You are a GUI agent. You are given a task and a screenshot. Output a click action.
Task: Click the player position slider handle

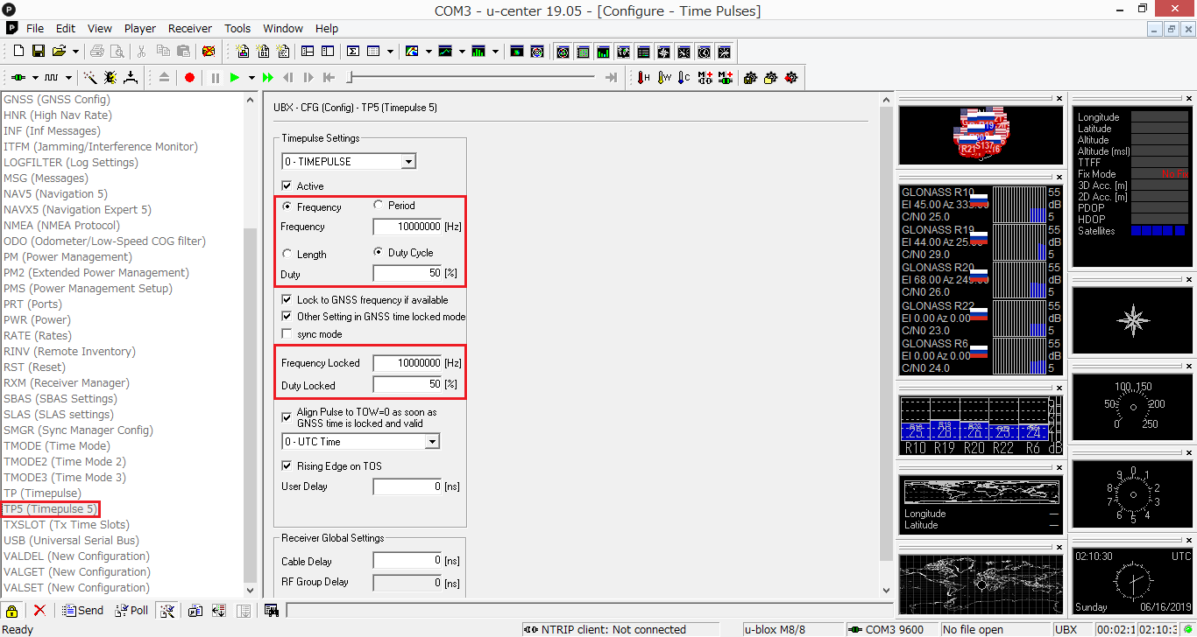(x=351, y=78)
